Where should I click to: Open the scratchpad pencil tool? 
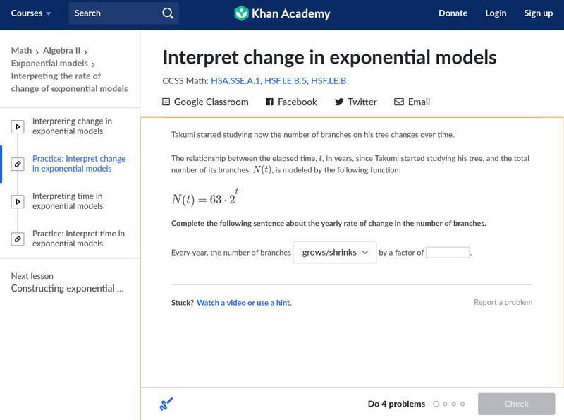point(166,404)
